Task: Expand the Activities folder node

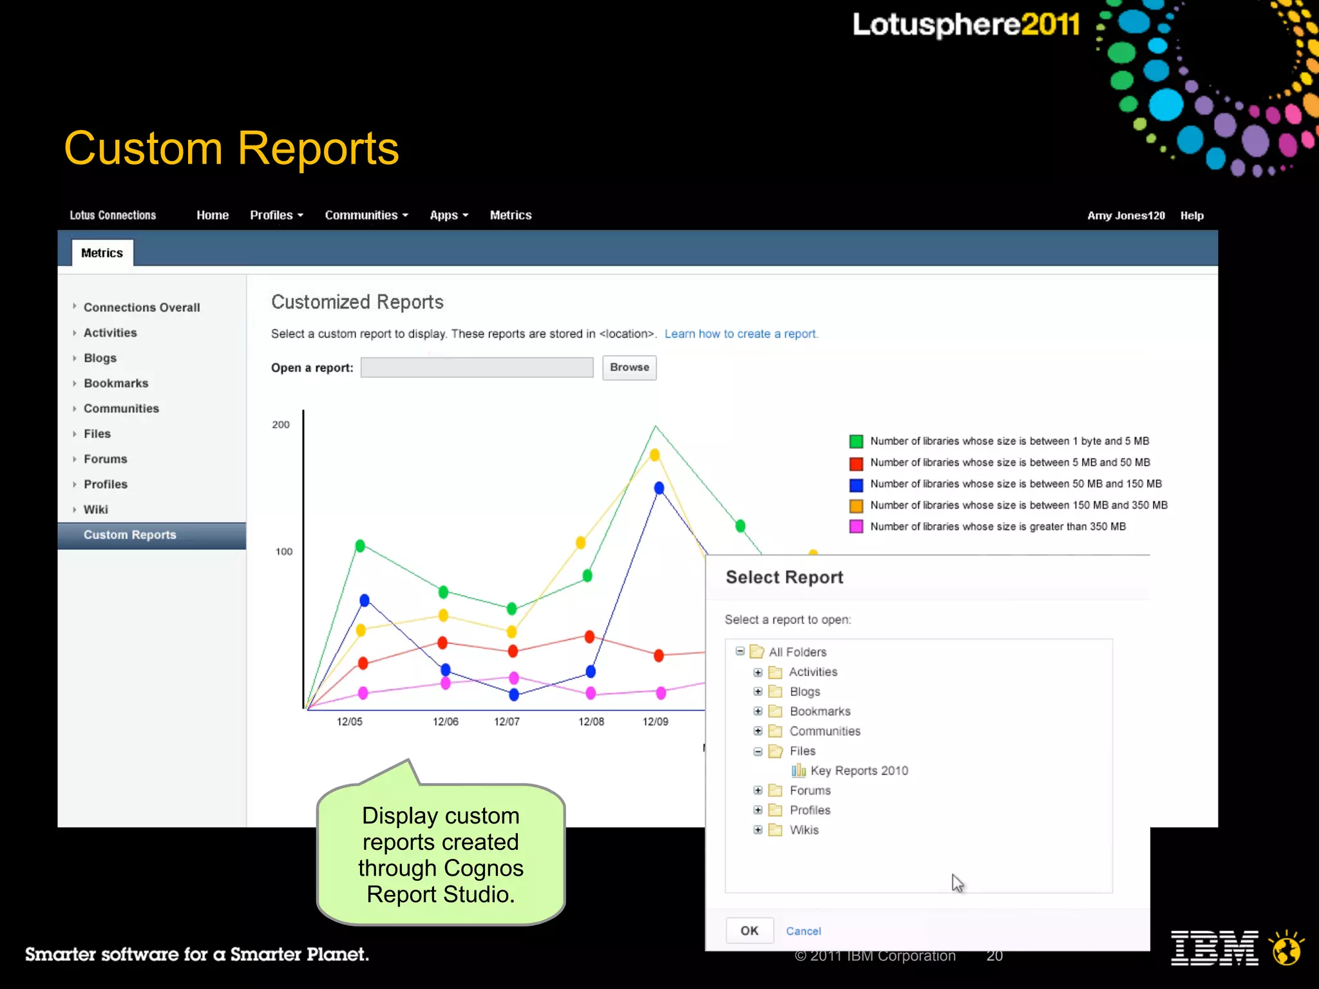Action: click(758, 672)
